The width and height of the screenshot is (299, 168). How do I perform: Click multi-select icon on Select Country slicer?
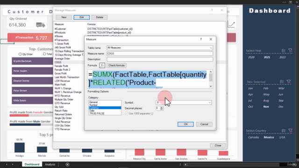pos(284,131)
